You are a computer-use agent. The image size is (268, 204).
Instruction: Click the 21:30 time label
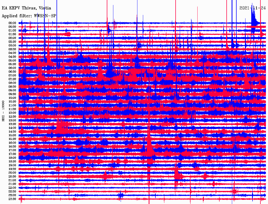pyautogui.click(x=12, y=184)
